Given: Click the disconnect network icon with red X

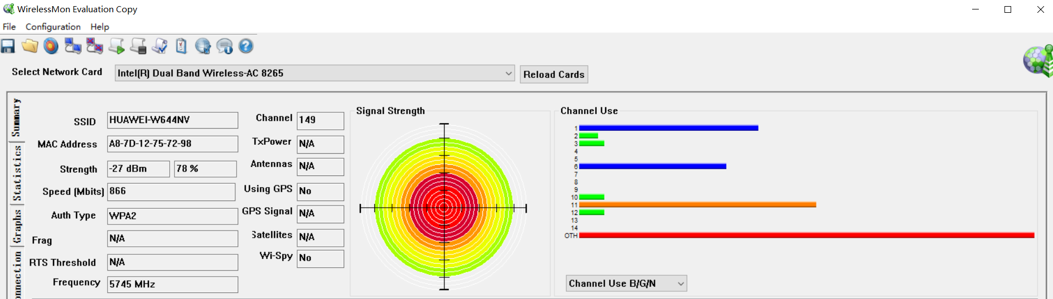Looking at the screenshot, I should pyautogui.click(x=94, y=46).
